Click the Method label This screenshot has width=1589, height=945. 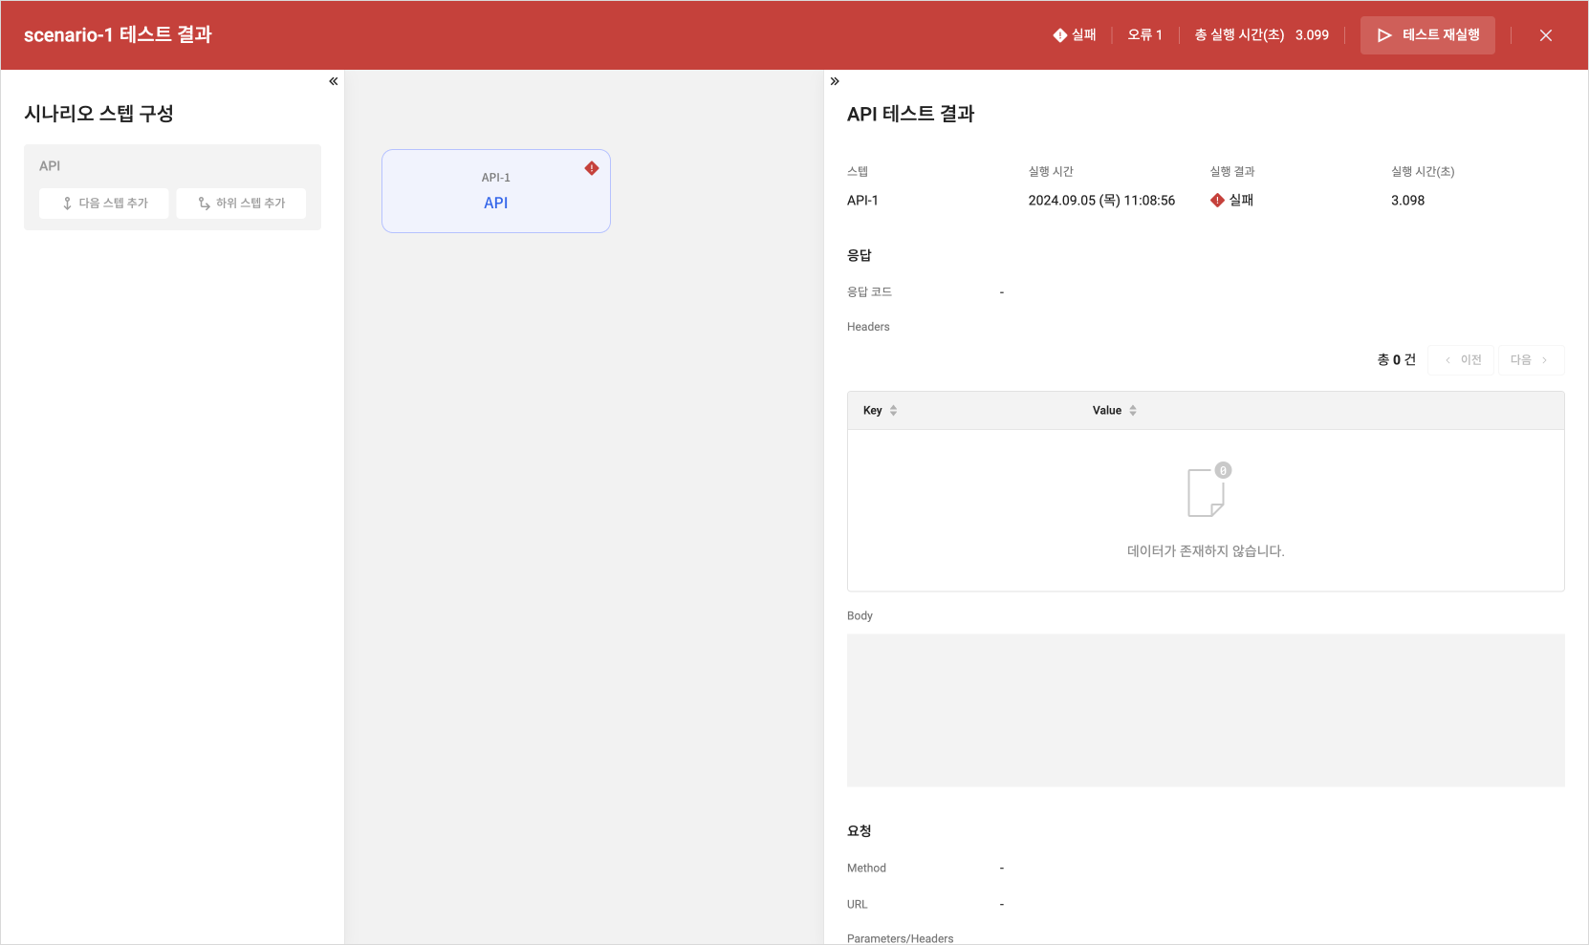866,869
